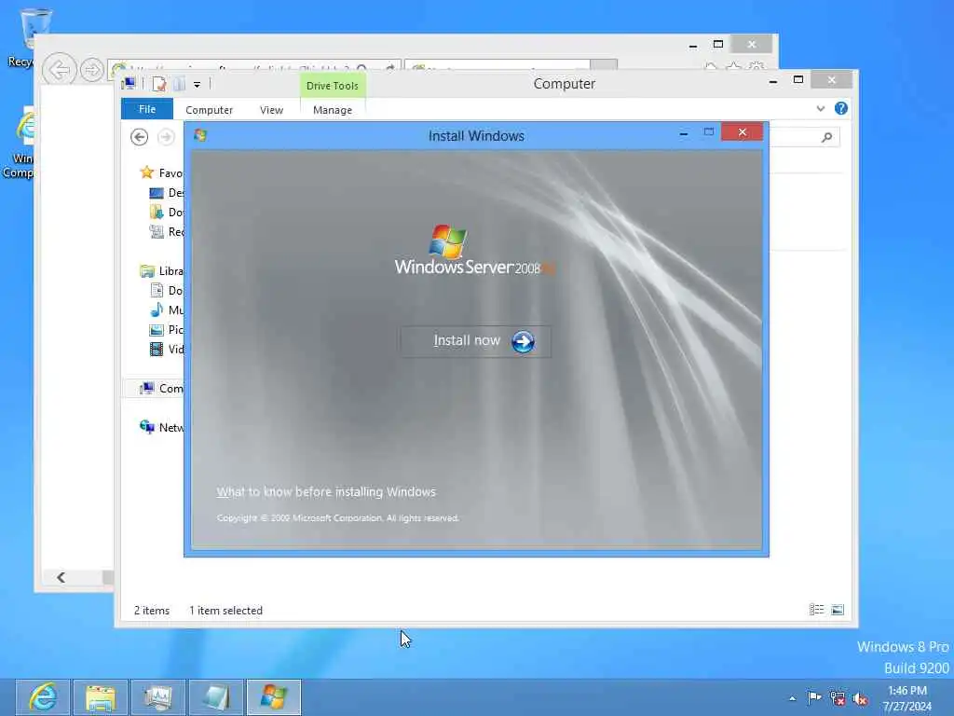Image resolution: width=954 pixels, height=716 pixels.
Task: Switch to large icons view in status bar
Action: coord(838,610)
